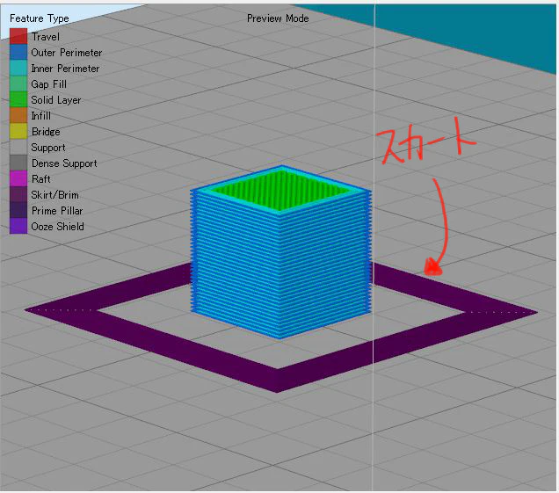Click the "Skirt/Brim" legend label
This screenshot has width=559, height=493.
[x=54, y=195]
